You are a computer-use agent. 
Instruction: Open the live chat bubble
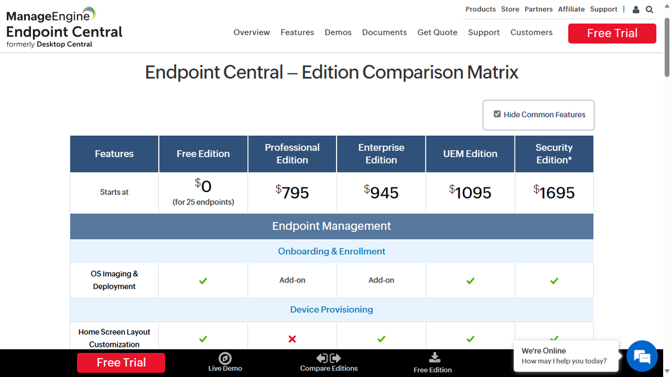(641, 356)
